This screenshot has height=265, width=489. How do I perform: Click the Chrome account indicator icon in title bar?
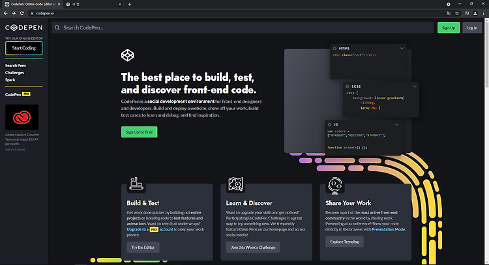(x=448, y=4)
